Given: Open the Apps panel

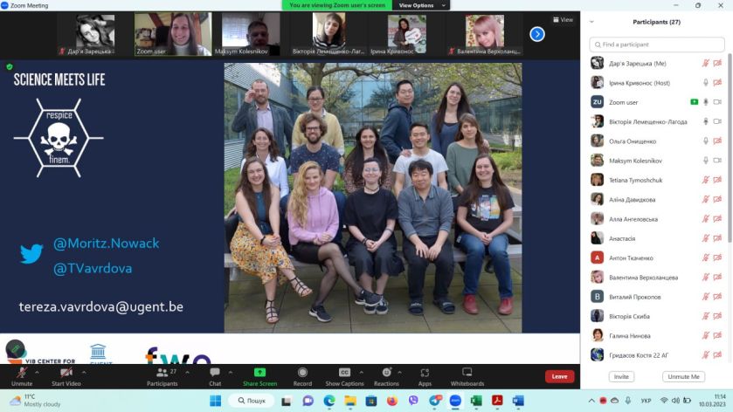Looking at the screenshot, I should 425,373.
